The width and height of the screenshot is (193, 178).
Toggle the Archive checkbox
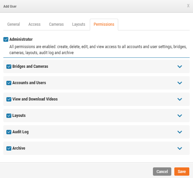coord(9,148)
